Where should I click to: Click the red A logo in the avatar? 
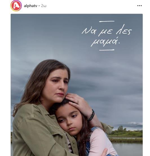[16, 6]
